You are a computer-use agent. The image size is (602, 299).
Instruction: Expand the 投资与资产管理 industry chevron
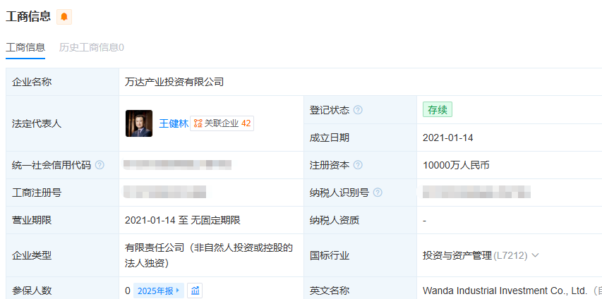535,255
